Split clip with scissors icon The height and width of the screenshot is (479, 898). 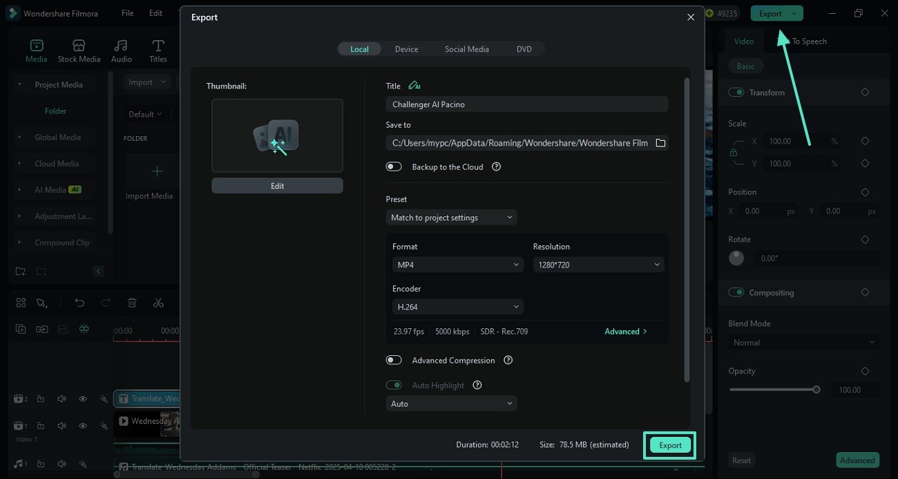[158, 303]
